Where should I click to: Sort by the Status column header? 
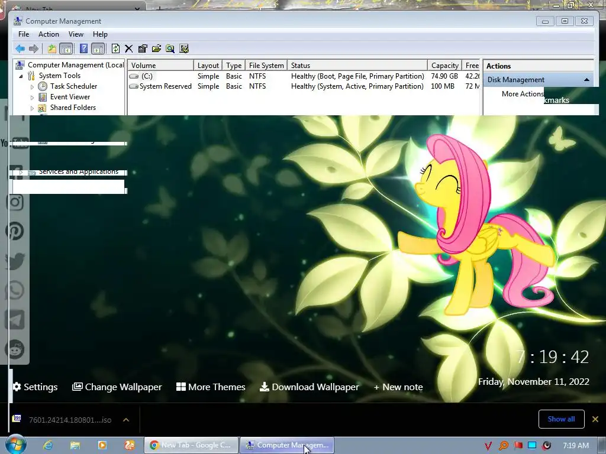click(357, 65)
